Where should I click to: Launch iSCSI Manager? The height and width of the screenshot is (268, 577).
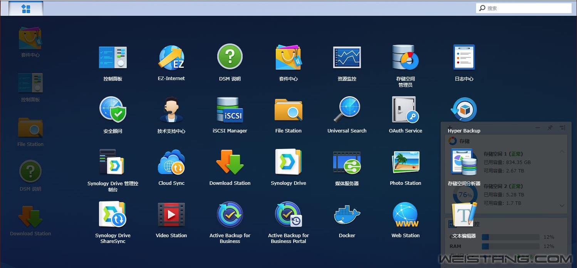(230, 110)
